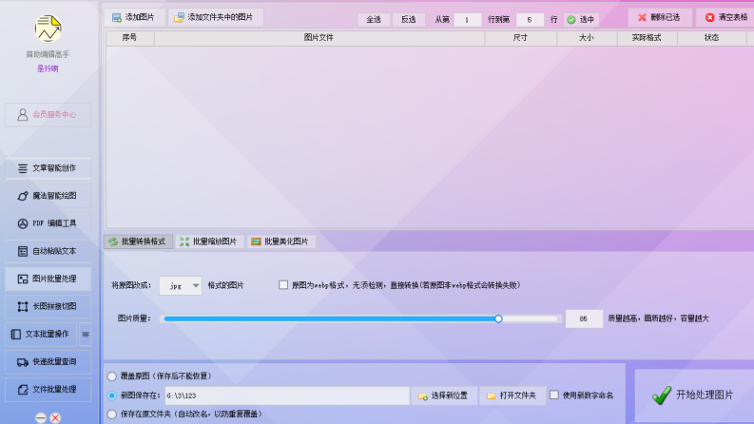Click 删除已选 delete selected button

(x=660, y=17)
